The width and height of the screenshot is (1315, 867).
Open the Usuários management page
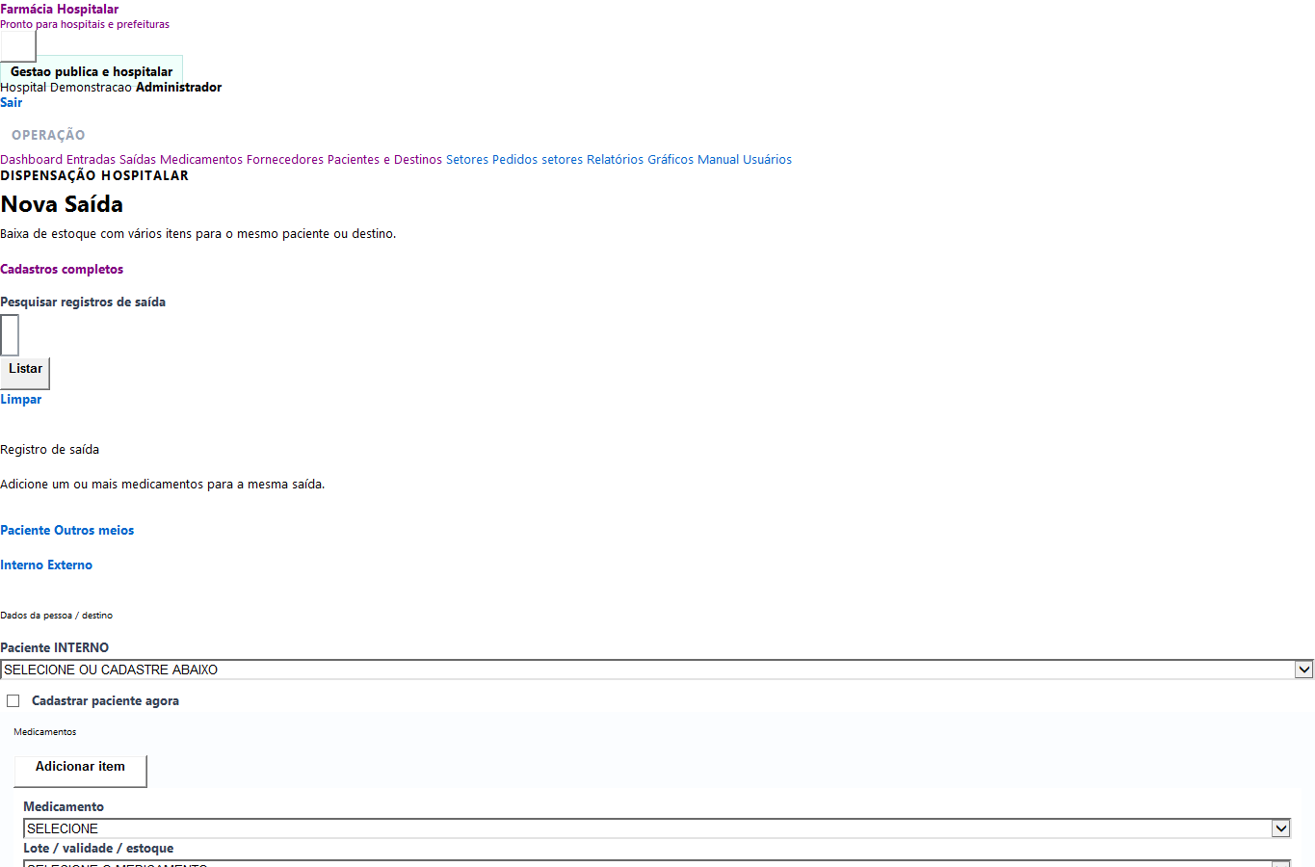(x=767, y=160)
